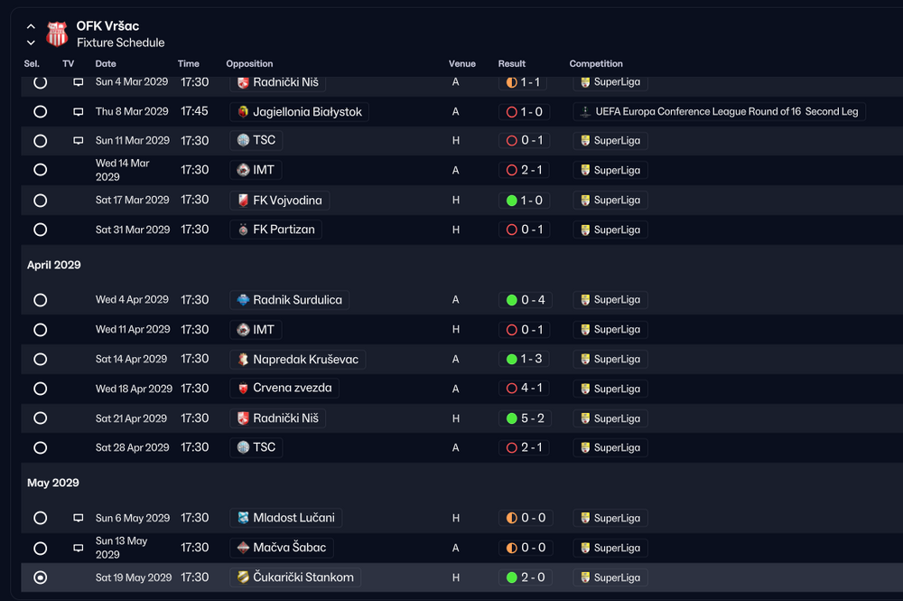Click the 17:45 kick-off time cell

coord(195,111)
